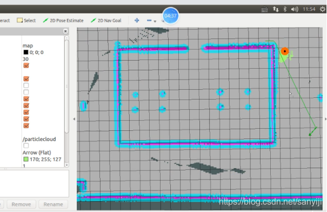Viewport: 327px width, 212px height.
Task: Open the sound volume tray icon
Action: 295,9
